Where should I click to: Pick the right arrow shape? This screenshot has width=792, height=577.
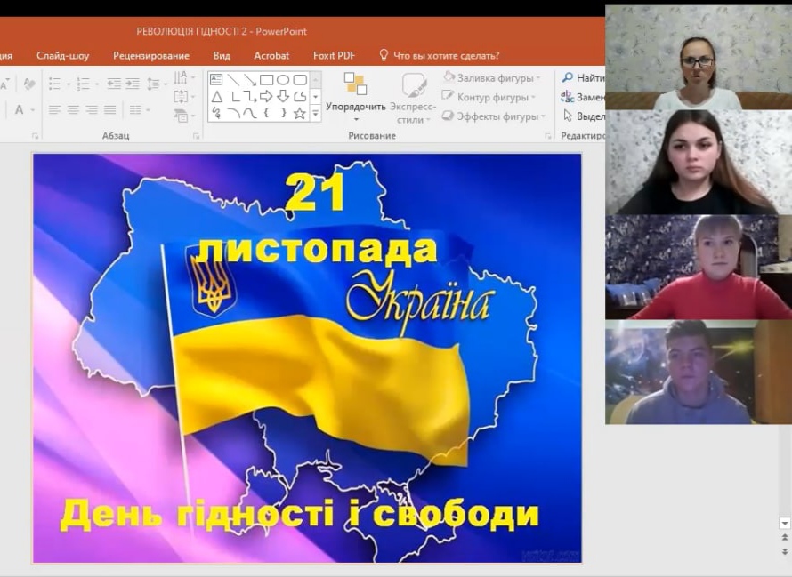pyautogui.click(x=266, y=96)
